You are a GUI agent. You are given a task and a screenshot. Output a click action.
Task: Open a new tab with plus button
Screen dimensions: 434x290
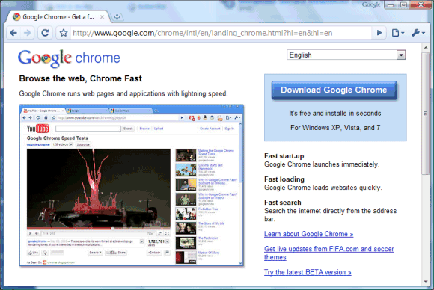[117, 17]
